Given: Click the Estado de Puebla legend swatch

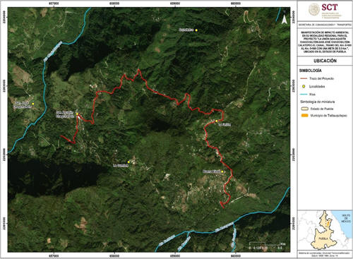Looking at the screenshot, I should point(304,109).
